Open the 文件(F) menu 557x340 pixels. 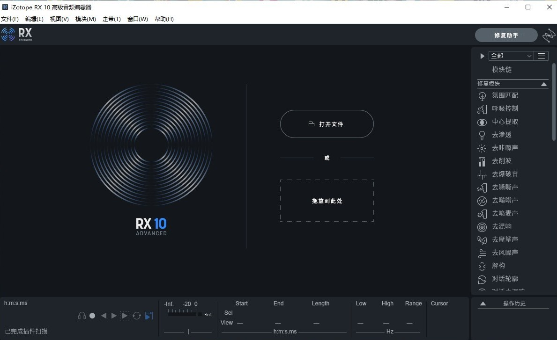click(10, 19)
